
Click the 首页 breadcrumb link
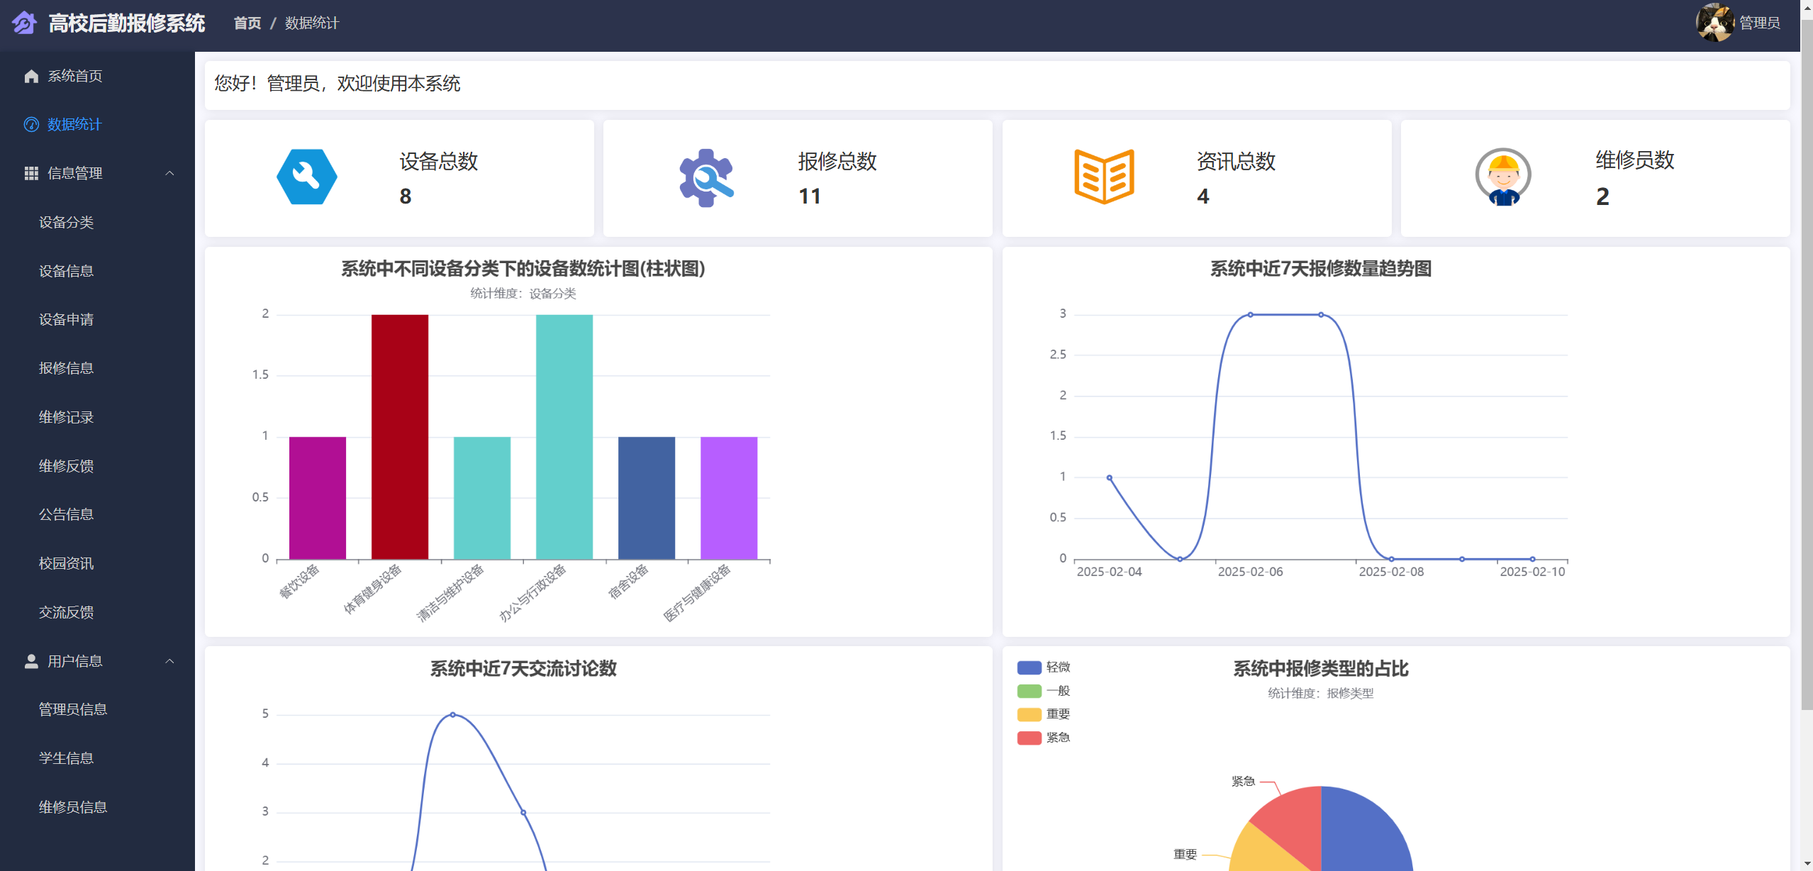247,23
